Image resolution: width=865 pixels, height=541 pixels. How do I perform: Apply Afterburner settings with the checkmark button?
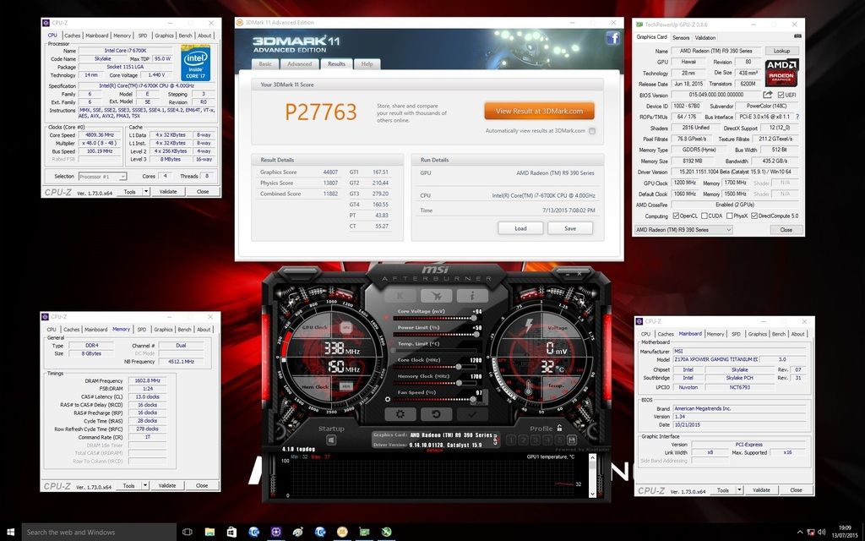(x=471, y=414)
